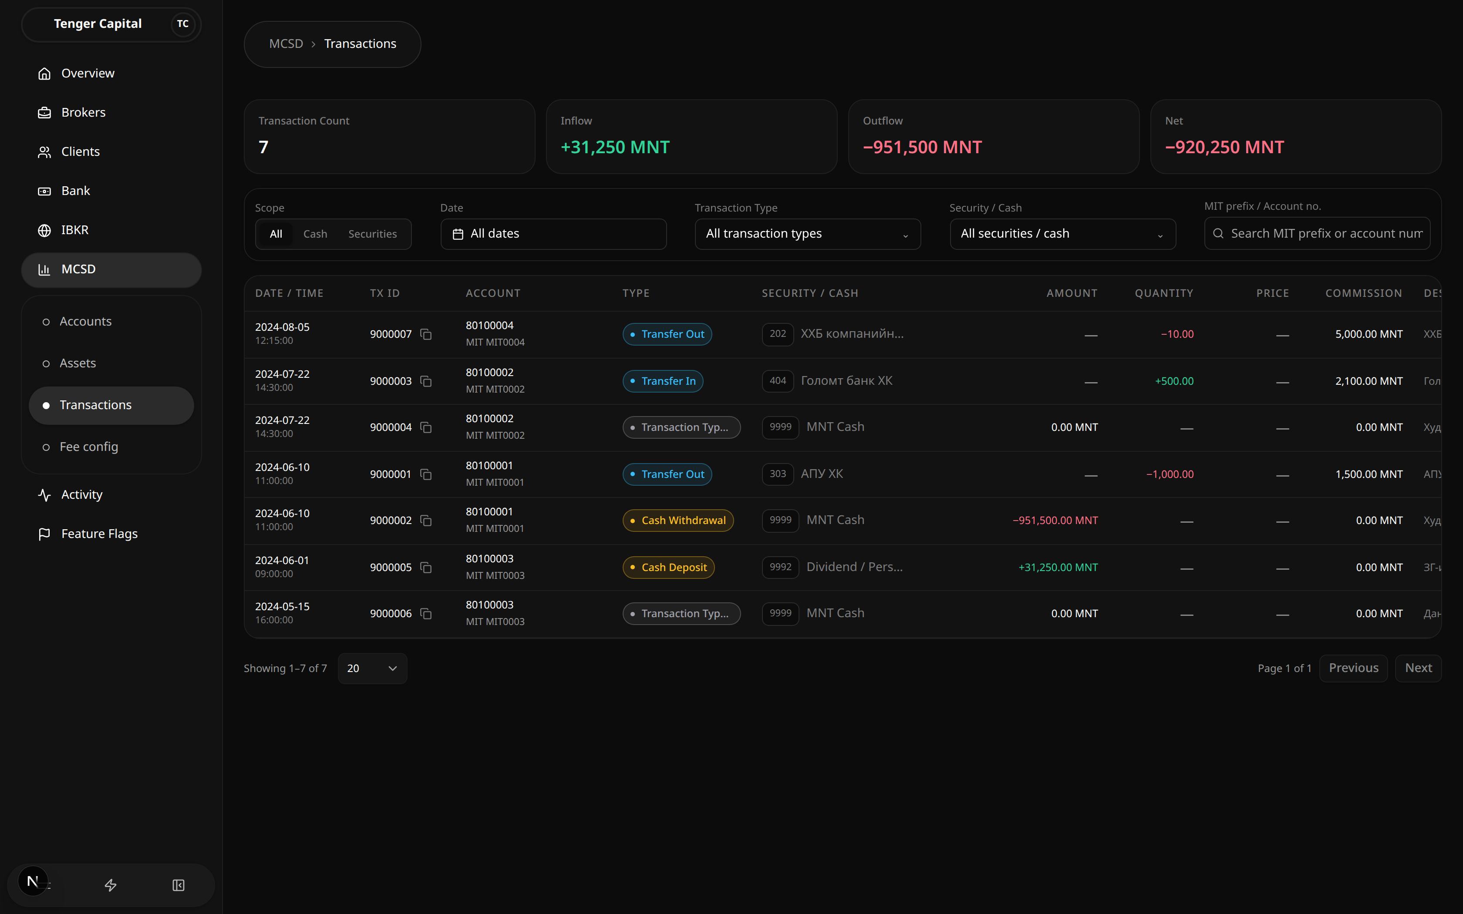Click the Bank banknote icon
The image size is (1463, 914).
44,191
